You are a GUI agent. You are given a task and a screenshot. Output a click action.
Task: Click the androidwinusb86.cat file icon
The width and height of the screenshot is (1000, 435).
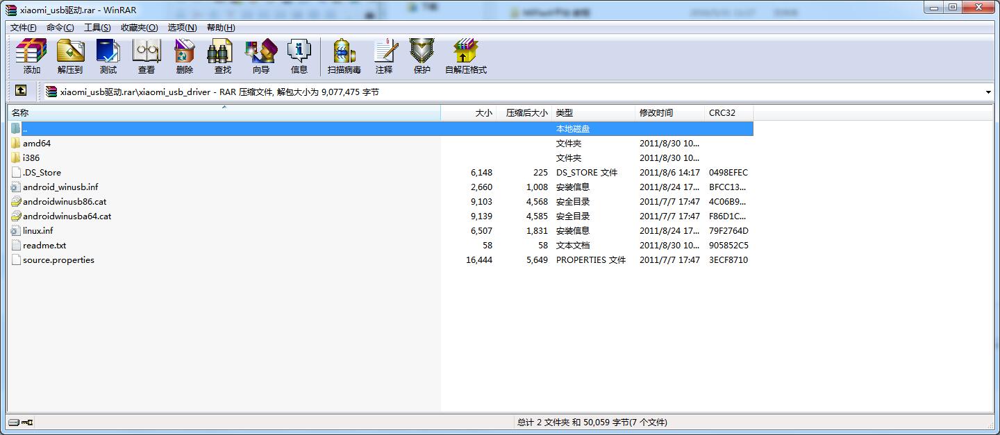pos(17,201)
